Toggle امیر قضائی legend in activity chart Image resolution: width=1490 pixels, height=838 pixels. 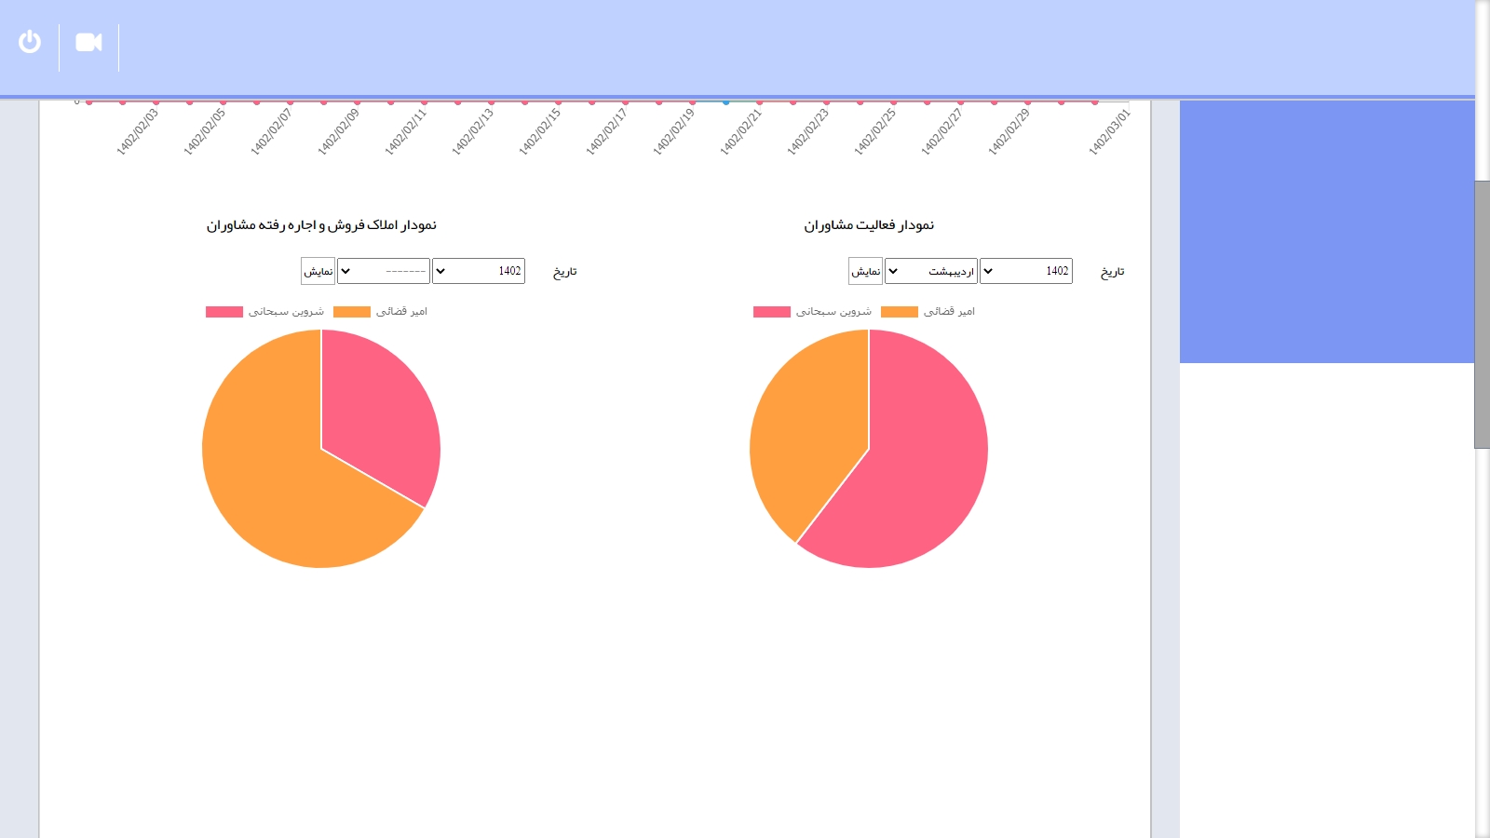coord(928,312)
